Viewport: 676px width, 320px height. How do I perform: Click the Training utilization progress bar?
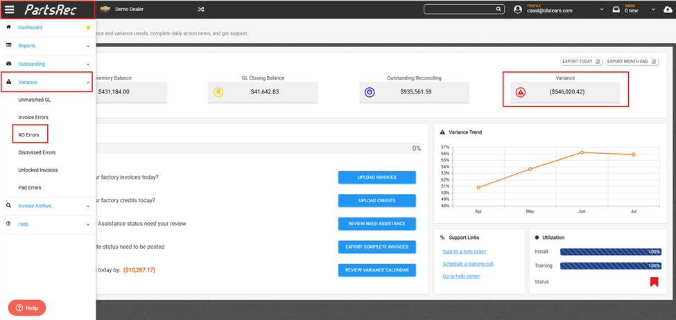[610, 266]
